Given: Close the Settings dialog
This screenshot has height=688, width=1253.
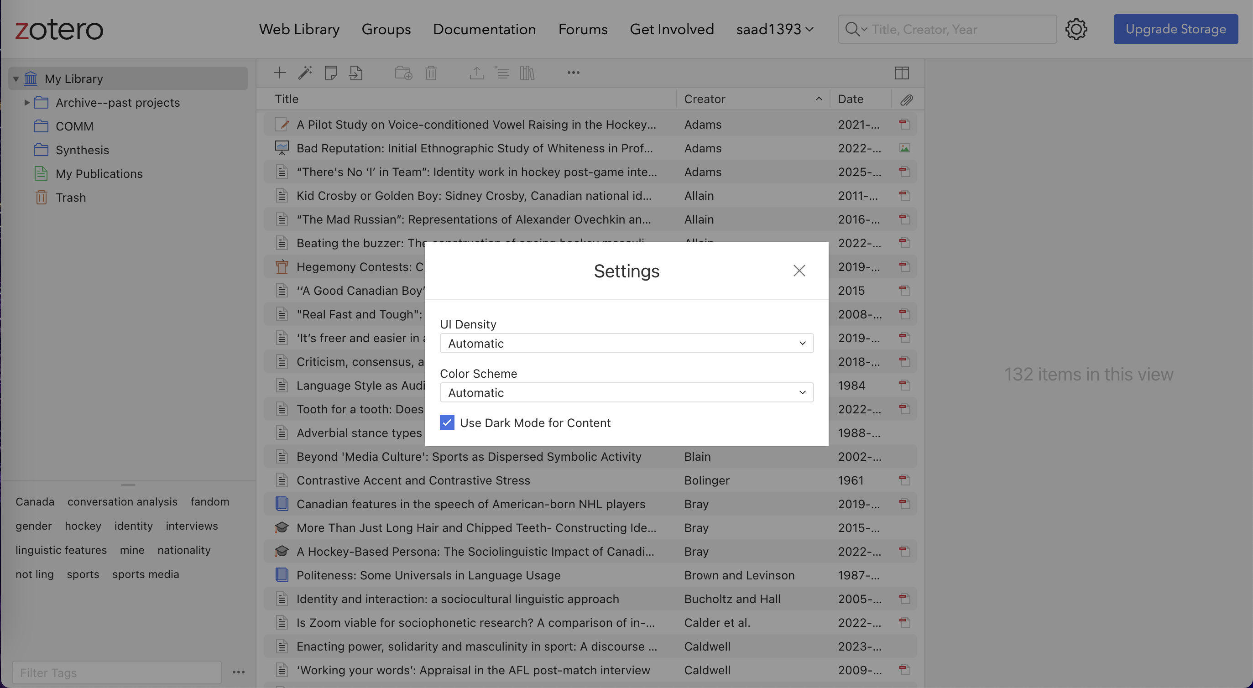Looking at the screenshot, I should pyautogui.click(x=799, y=271).
